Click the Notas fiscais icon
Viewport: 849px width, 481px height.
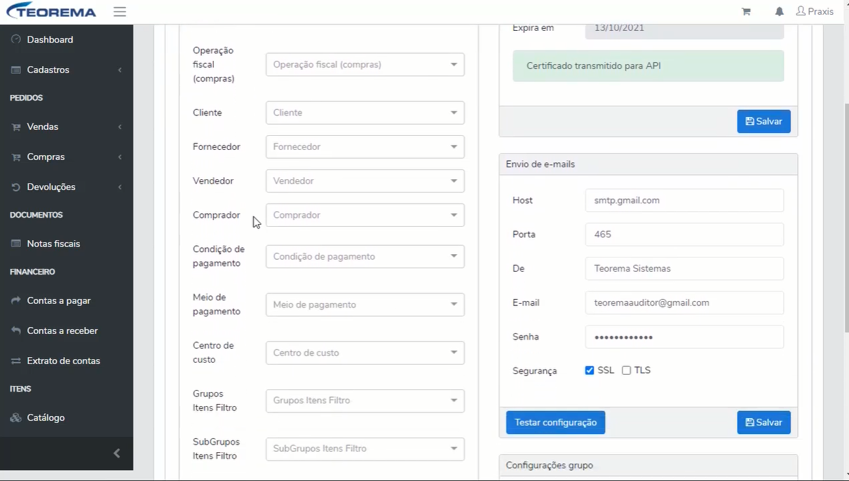click(x=16, y=244)
